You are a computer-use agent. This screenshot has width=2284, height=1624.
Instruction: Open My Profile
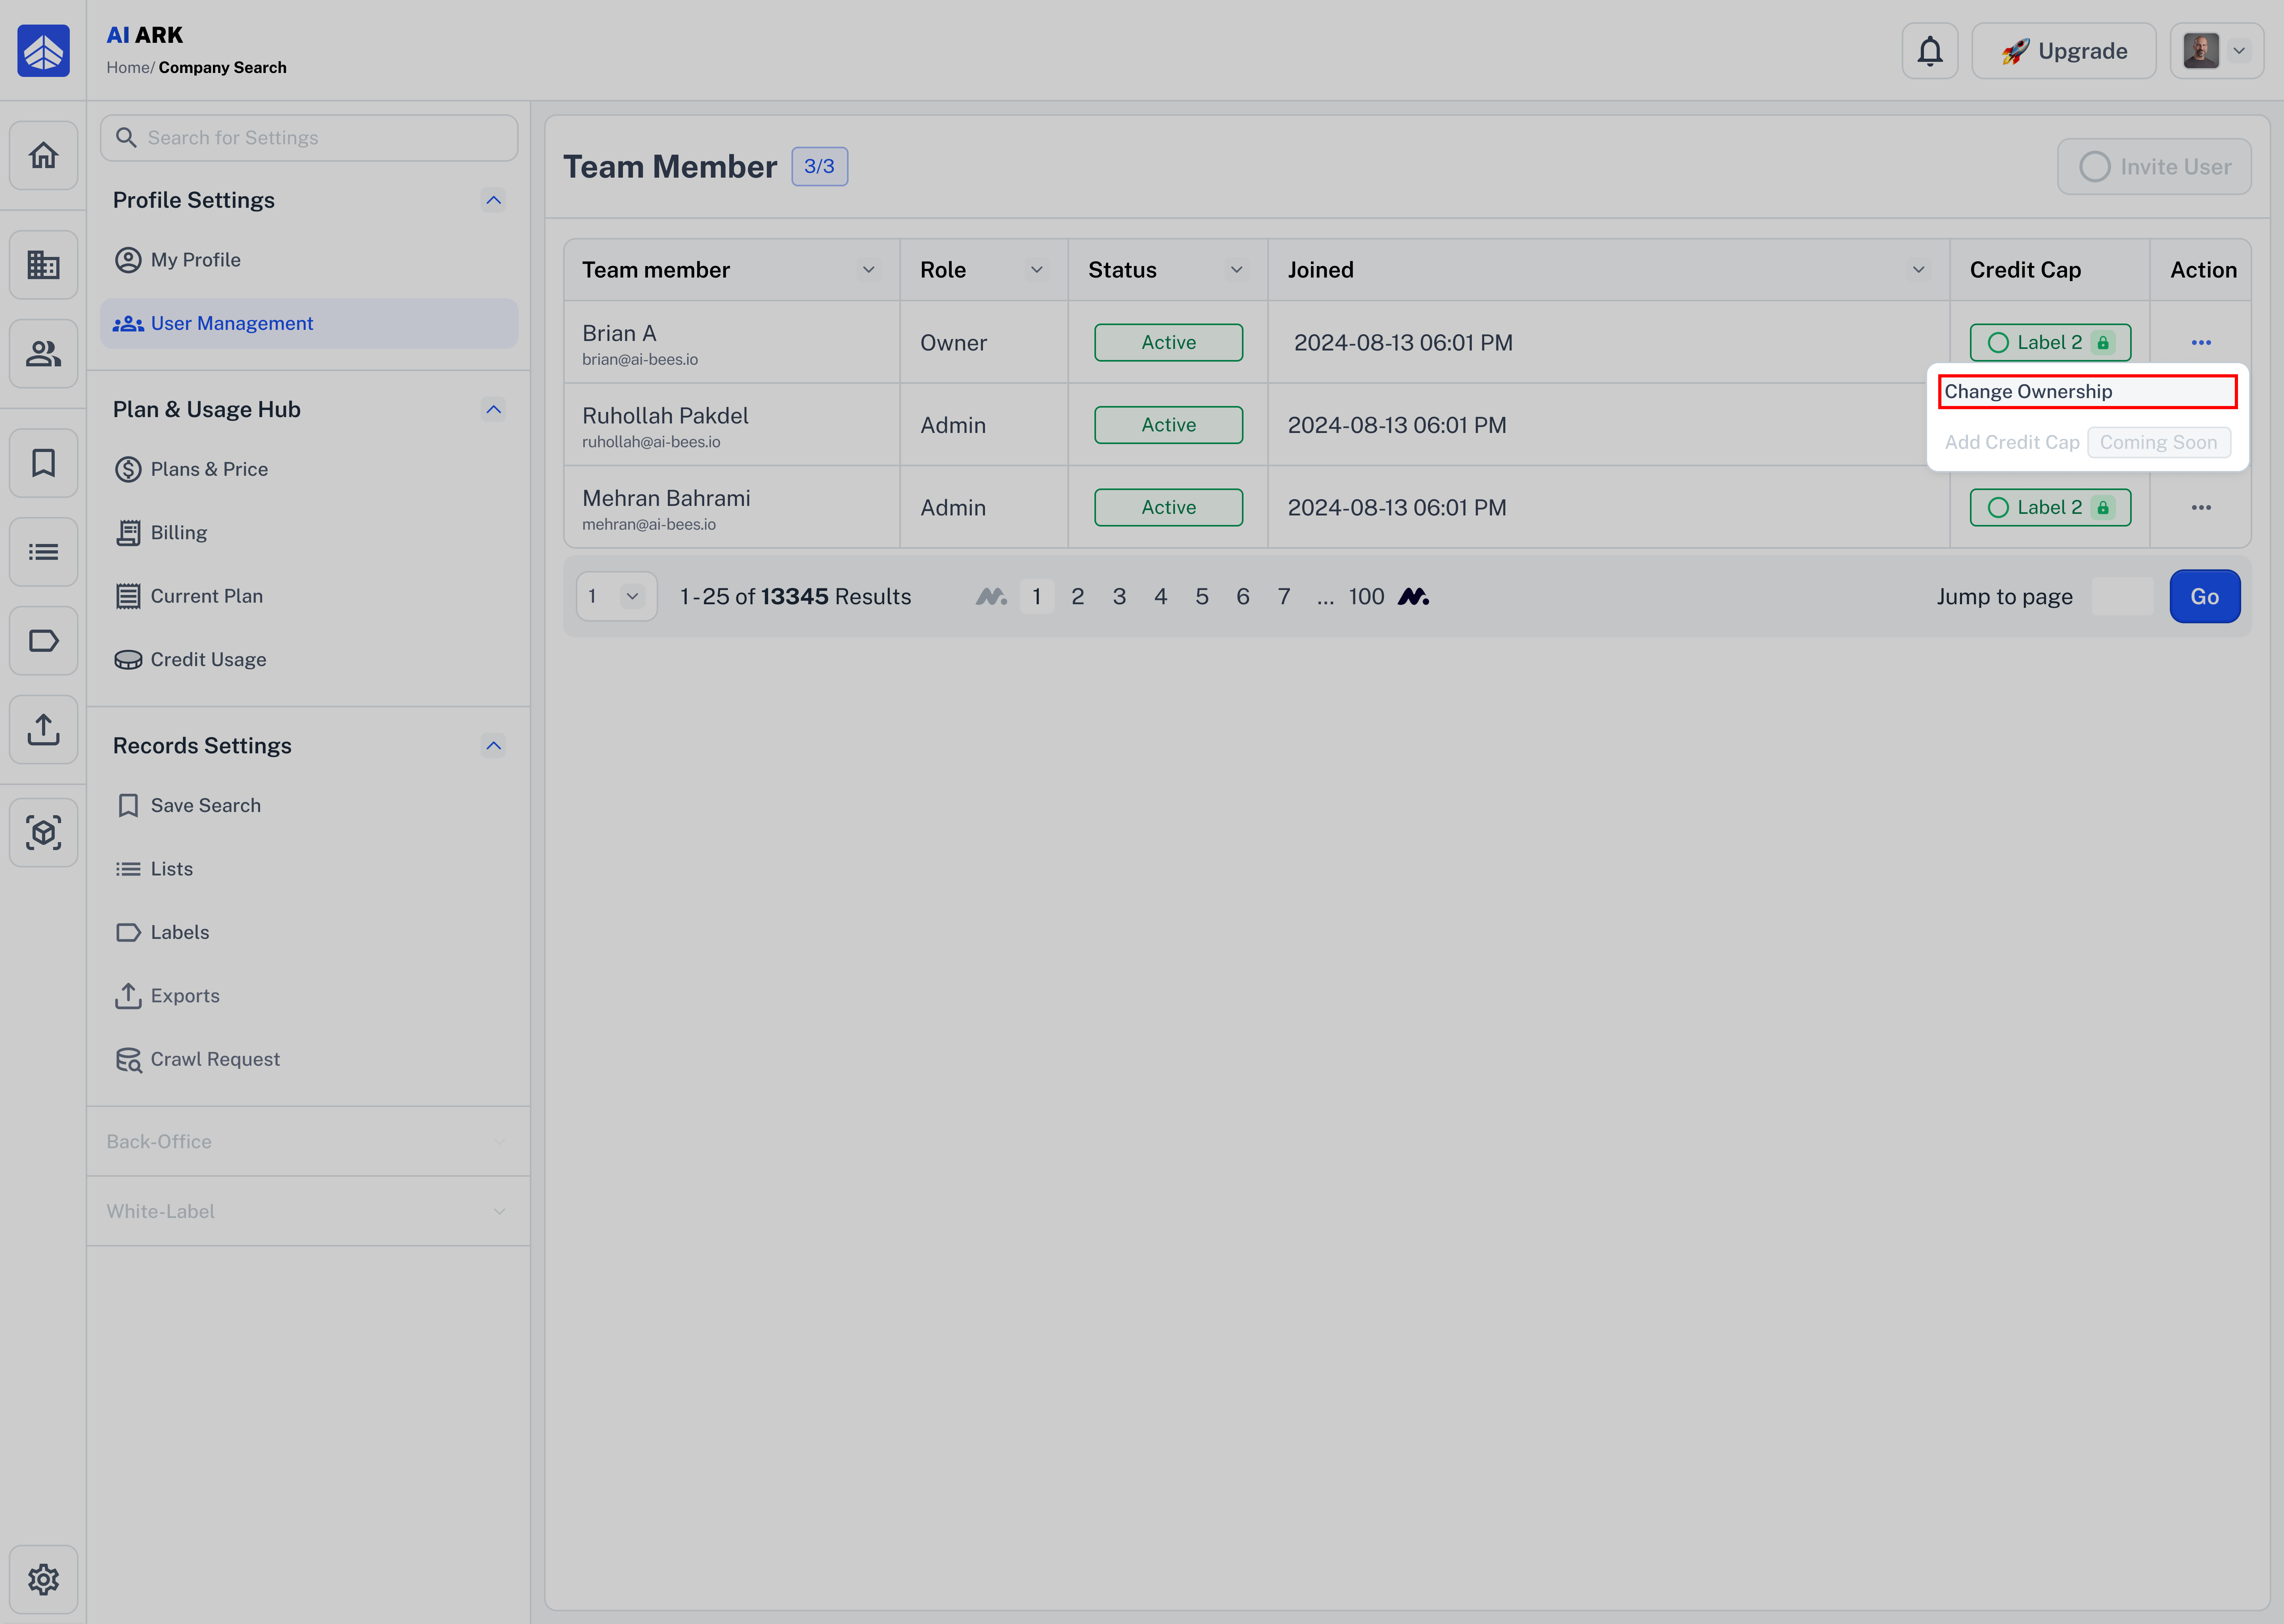click(x=309, y=260)
